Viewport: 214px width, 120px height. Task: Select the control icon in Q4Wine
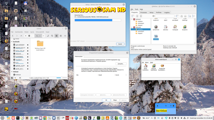click(156, 37)
